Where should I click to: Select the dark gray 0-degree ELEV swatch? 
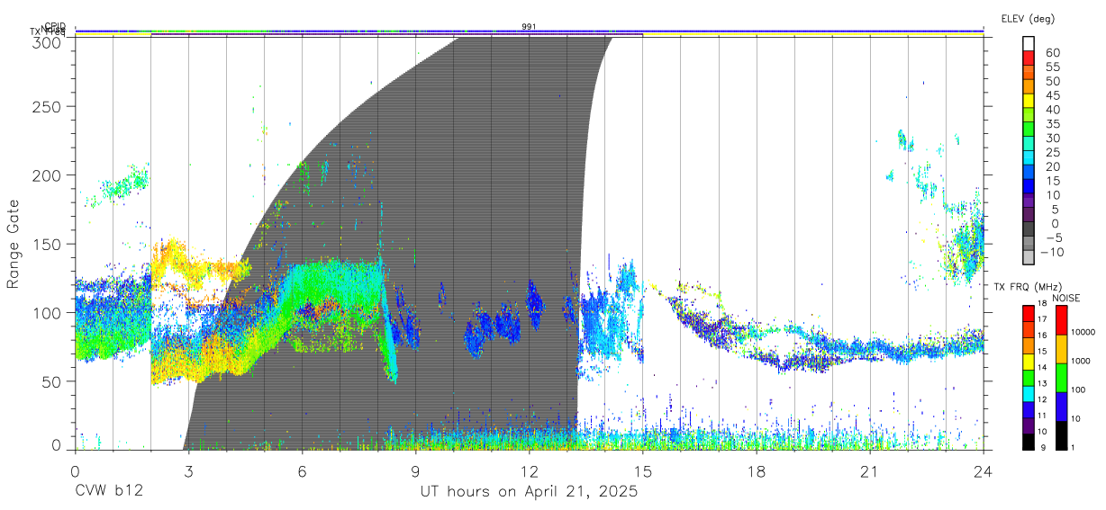(1029, 229)
